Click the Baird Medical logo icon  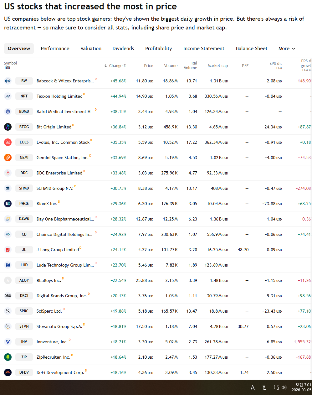[x=8, y=112]
